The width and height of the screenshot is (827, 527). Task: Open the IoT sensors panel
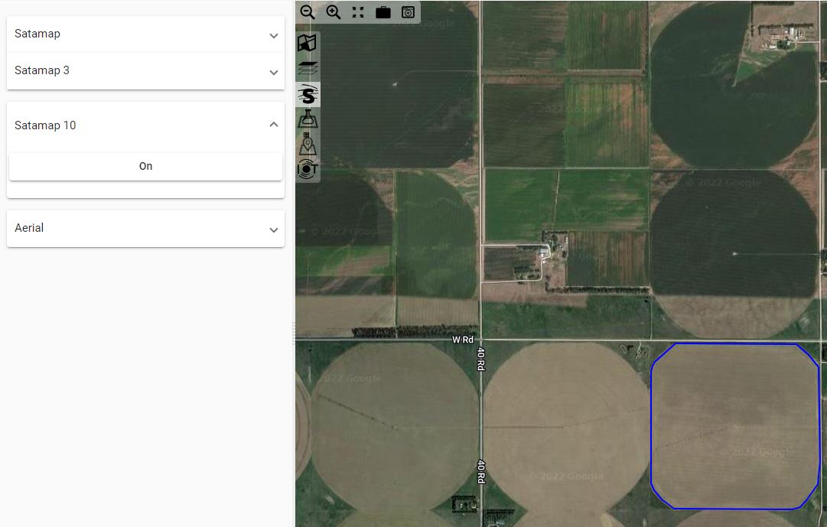[x=308, y=169]
